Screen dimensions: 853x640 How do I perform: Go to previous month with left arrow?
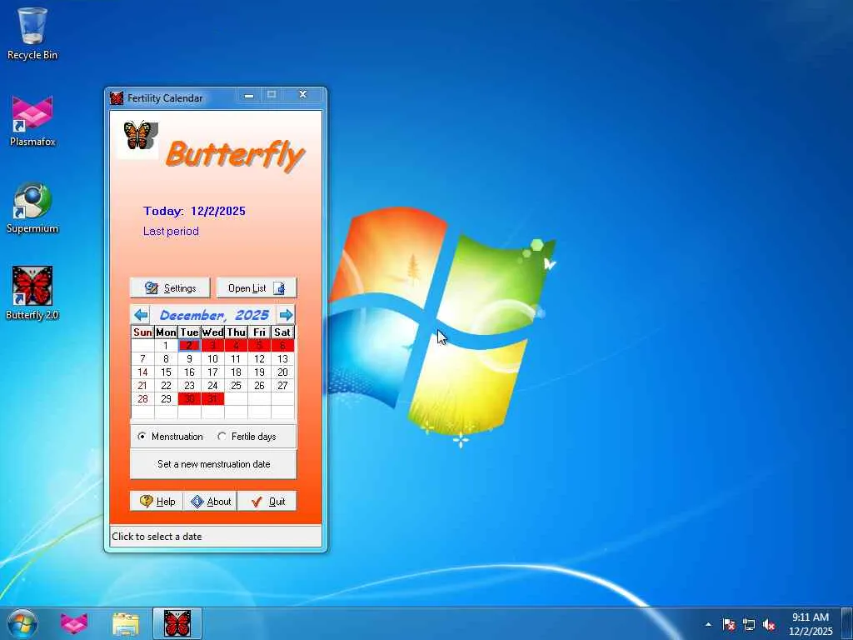tap(141, 314)
